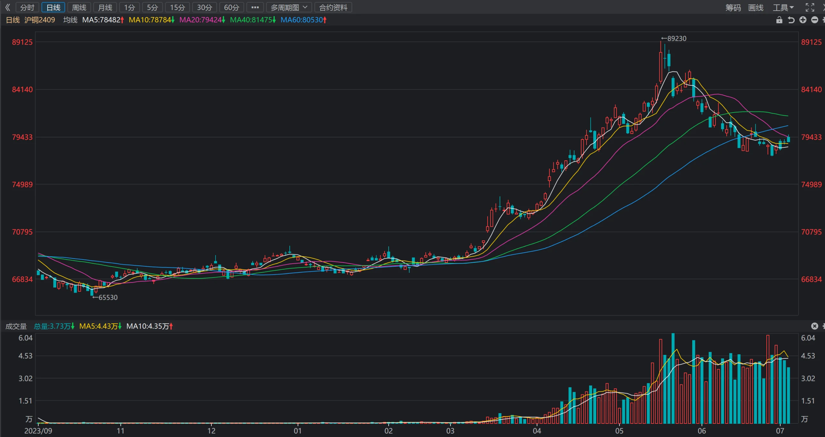Open more periods with the ellipsis button
This screenshot has width=825, height=437.
pos(255,7)
